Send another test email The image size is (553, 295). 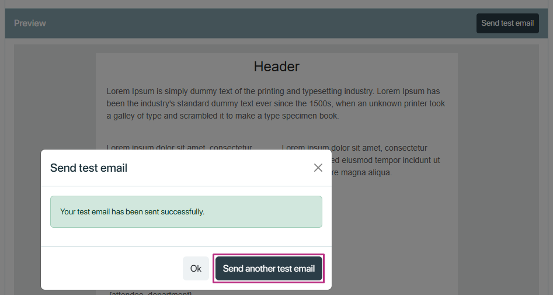[x=269, y=269]
